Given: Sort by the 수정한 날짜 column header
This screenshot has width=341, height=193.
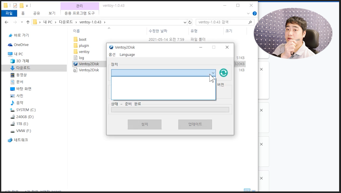Looking at the screenshot, I should coord(158,31).
